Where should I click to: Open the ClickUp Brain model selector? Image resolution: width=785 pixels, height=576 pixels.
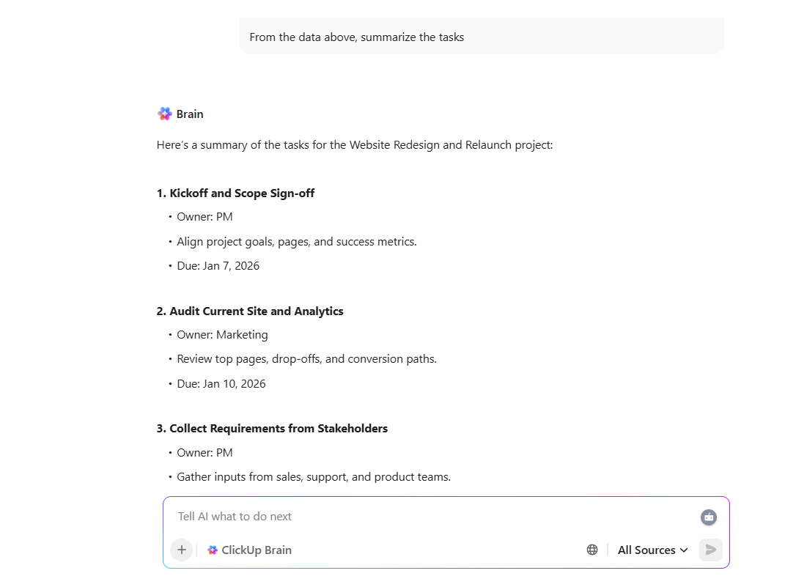pos(249,550)
